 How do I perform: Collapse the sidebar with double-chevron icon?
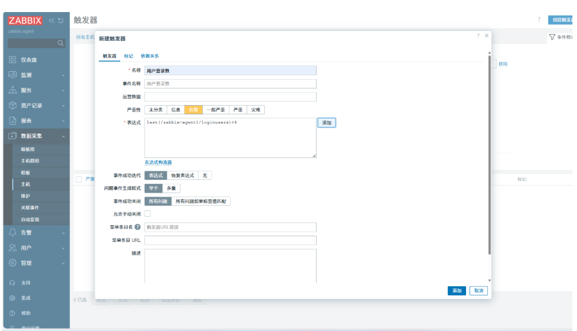pos(52,21)
